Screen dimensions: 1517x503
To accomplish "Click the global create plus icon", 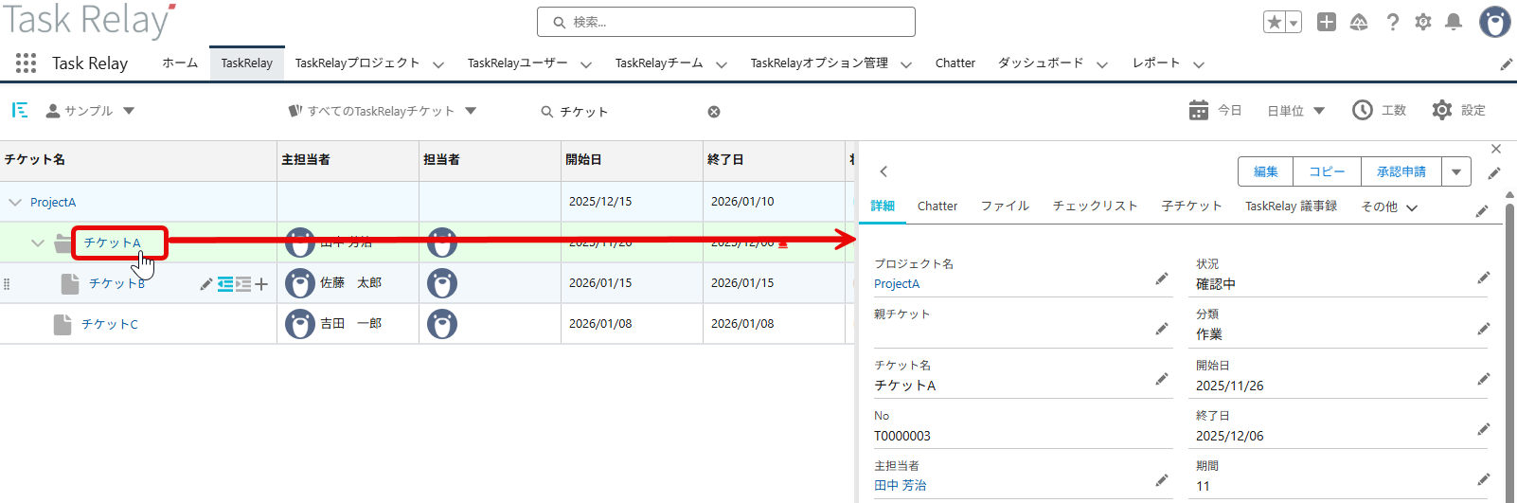I will click(1327, 22).
